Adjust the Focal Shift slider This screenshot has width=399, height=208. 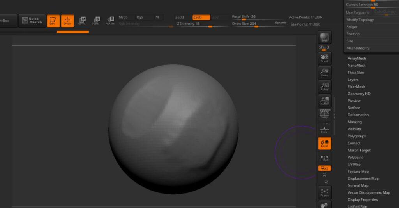(258, 17)
